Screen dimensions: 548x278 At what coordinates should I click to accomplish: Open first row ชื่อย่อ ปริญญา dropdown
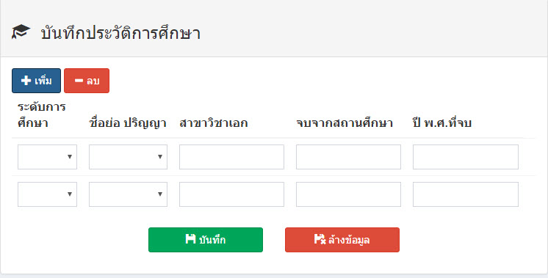tap(128, 157)
